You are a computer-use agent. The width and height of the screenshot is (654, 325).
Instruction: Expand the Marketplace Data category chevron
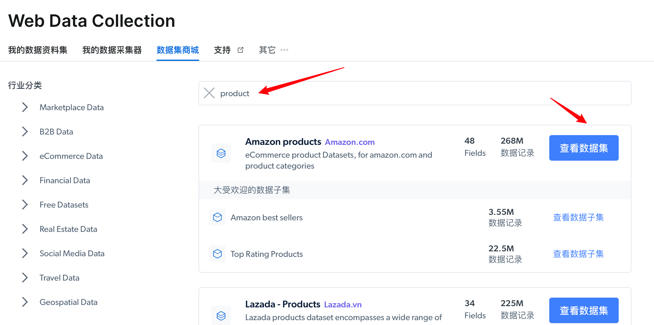tap(25, 107)
